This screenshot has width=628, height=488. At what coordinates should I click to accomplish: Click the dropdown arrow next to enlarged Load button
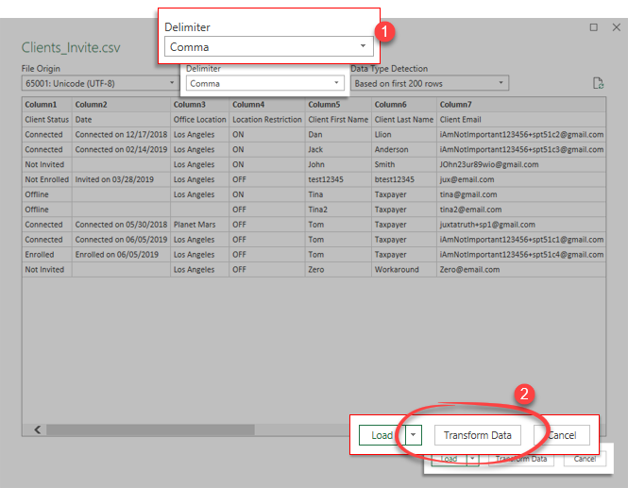pos(413,435)
